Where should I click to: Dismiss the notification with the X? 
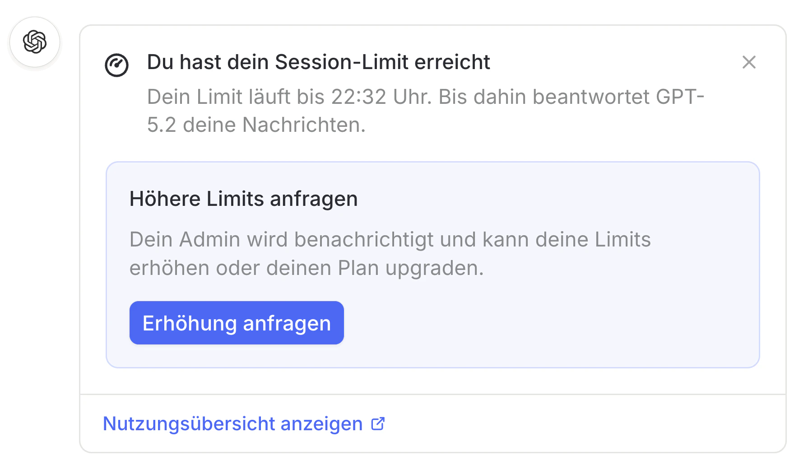[749, 63]
